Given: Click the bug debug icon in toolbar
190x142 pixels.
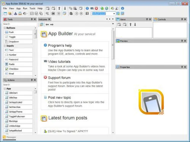Looking at the screenshot, I should tap(71, 14).
